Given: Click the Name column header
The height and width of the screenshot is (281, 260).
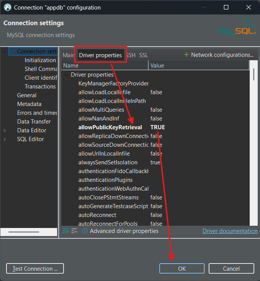Looking at the screenshot, I should (105, 66).
